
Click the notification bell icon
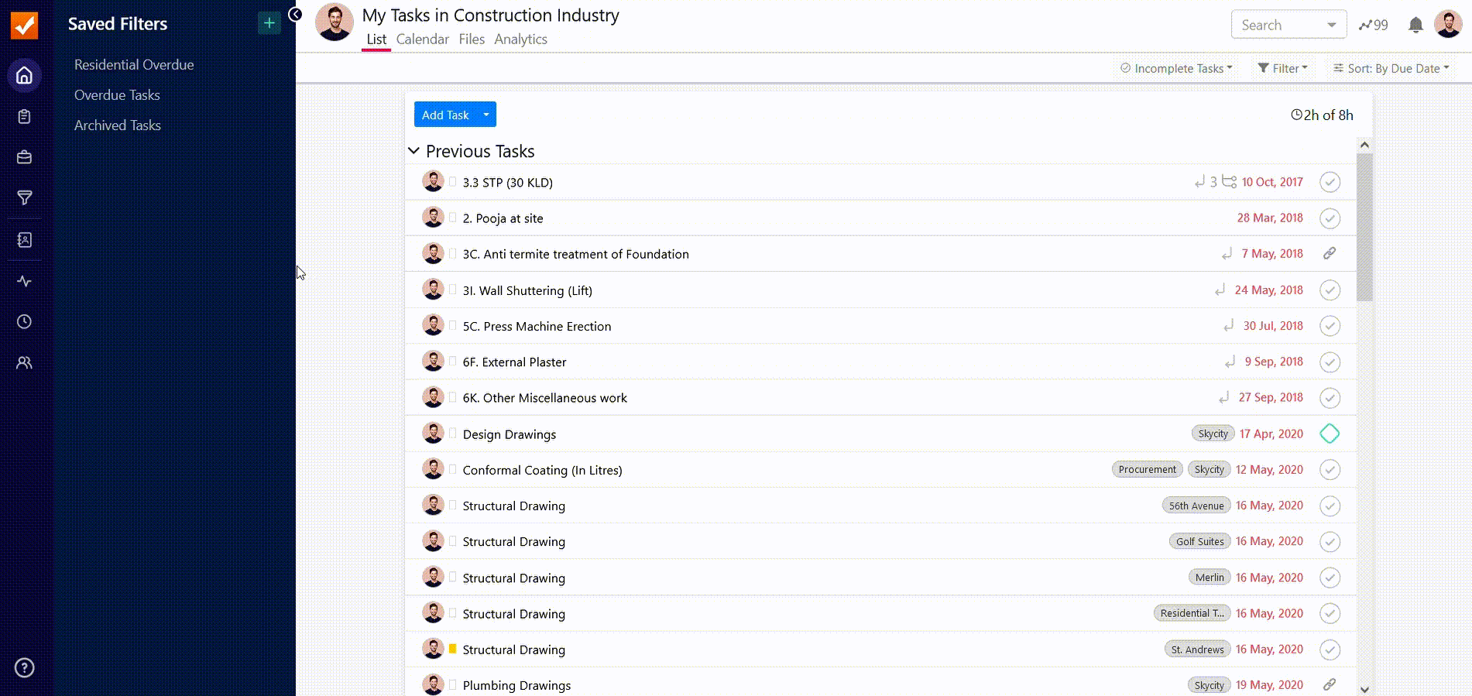(1415, 25)
